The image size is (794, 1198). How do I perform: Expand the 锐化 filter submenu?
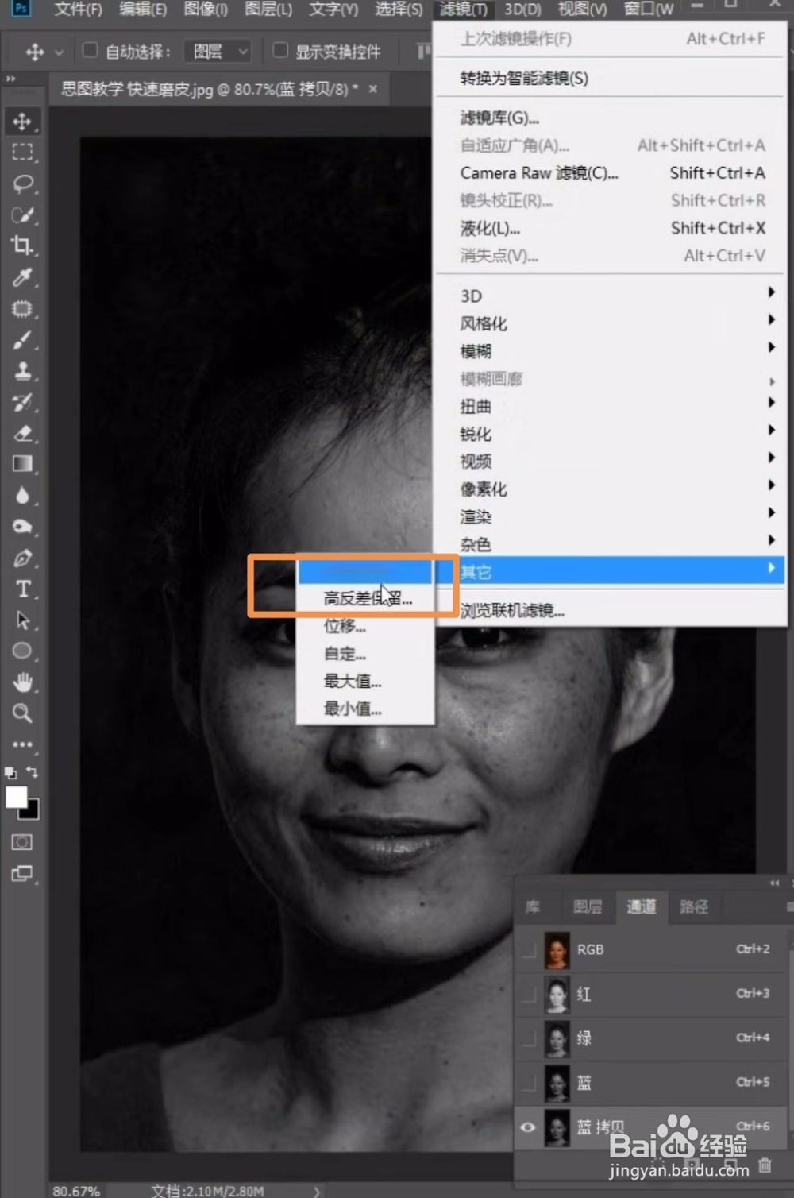(x=611, y=434)
